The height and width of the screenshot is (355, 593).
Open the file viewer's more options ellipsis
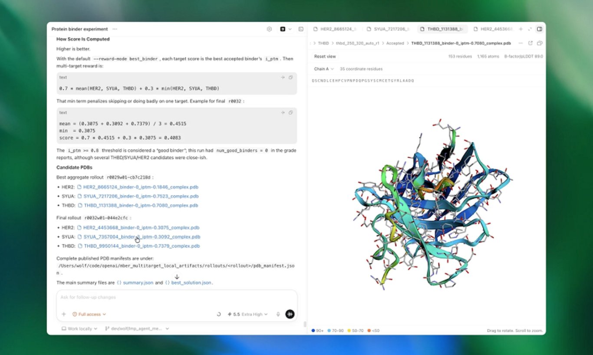(x=521, y=43)
